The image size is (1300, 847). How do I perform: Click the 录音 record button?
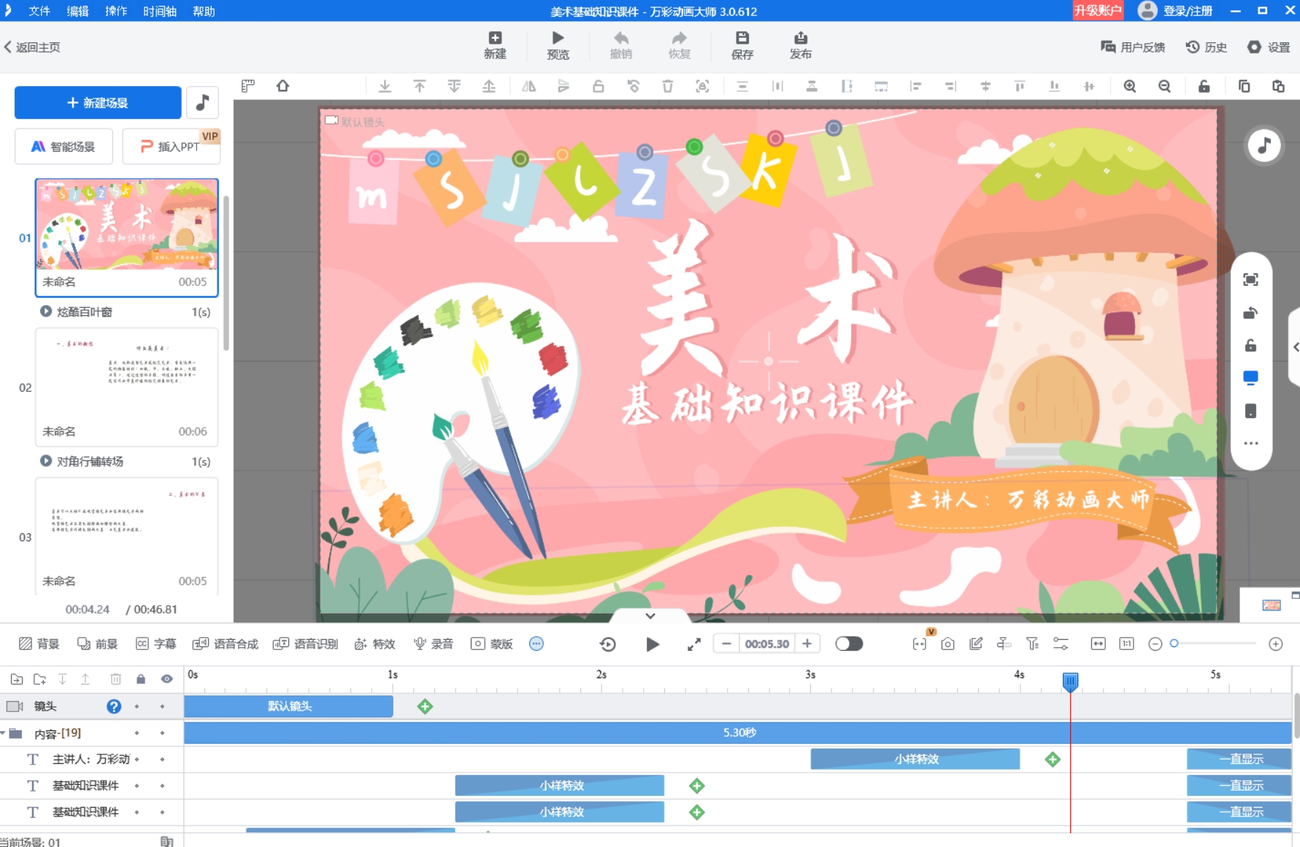(x=434, y=643)
